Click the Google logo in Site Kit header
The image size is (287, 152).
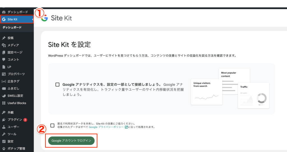pos(45,18)
